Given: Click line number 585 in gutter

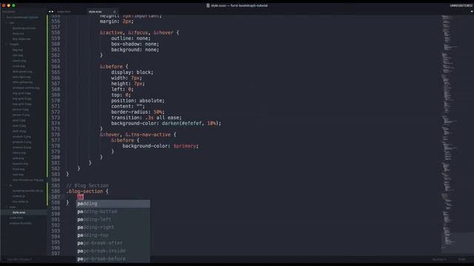Looking at the screenshot, I should point(56,185).
